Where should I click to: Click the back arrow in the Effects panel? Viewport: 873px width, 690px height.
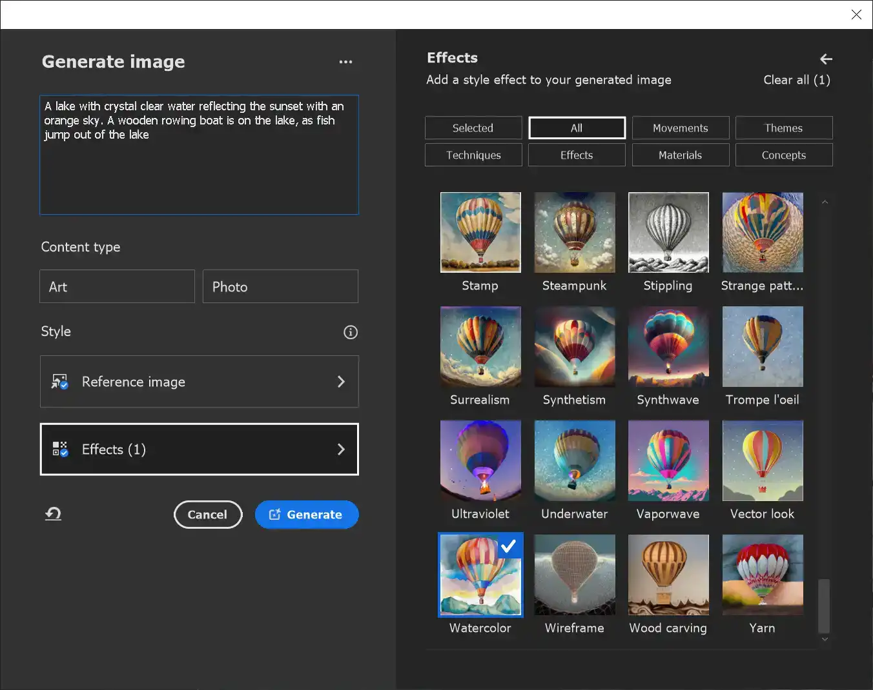tap(826, 59)
